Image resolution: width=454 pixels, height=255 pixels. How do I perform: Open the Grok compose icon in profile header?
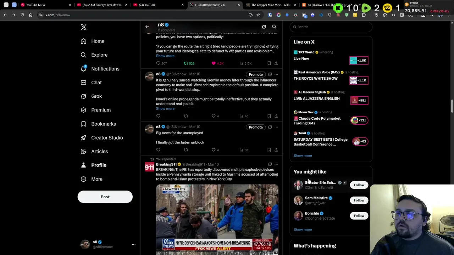pyautogui.click(x=264, y=27)
